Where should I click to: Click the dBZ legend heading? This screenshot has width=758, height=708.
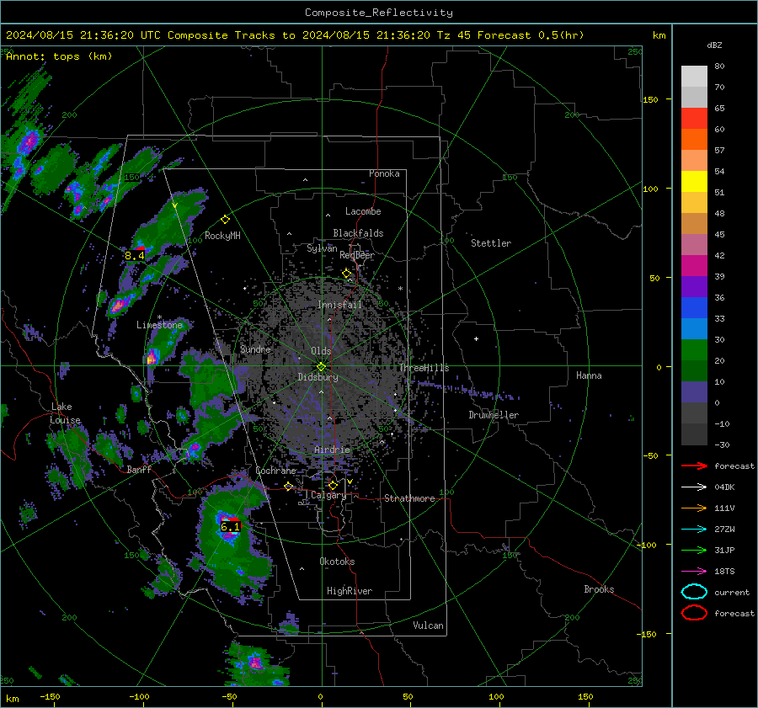(x=714, y=45)
